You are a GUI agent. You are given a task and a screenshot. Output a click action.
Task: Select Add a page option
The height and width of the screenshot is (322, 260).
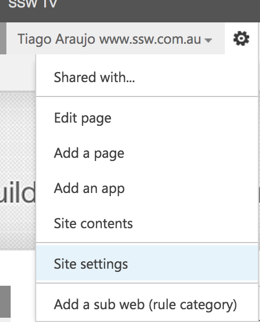[147, 153]
